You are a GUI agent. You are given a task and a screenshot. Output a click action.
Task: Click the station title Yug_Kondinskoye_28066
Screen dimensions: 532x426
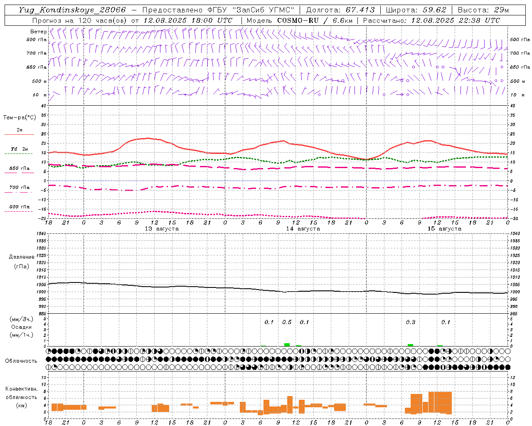point(72,10)
